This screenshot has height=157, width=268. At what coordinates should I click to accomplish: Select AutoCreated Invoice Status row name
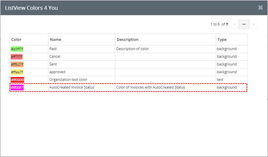pos(72,87)
